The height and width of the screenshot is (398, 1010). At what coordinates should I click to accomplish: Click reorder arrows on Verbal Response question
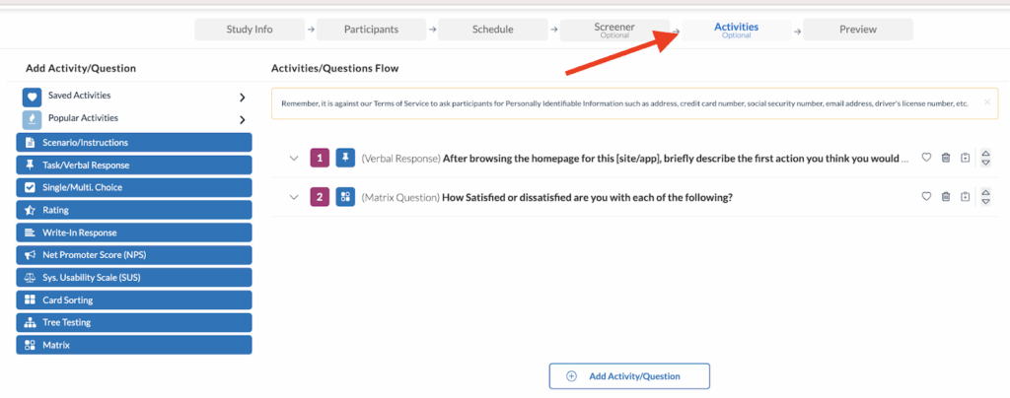pos(986,158)
